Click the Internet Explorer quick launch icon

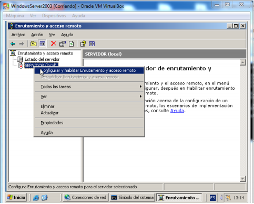click(36, 198)
